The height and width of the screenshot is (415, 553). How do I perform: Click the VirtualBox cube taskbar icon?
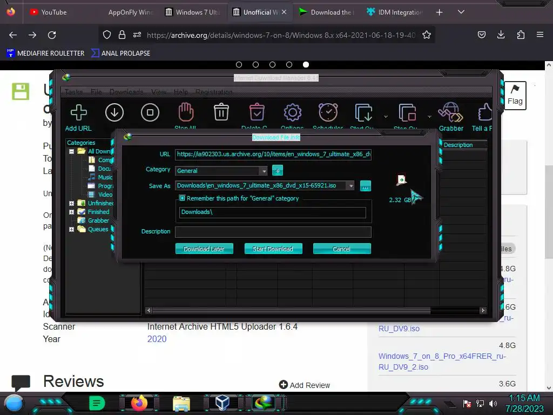click(222, 403)
